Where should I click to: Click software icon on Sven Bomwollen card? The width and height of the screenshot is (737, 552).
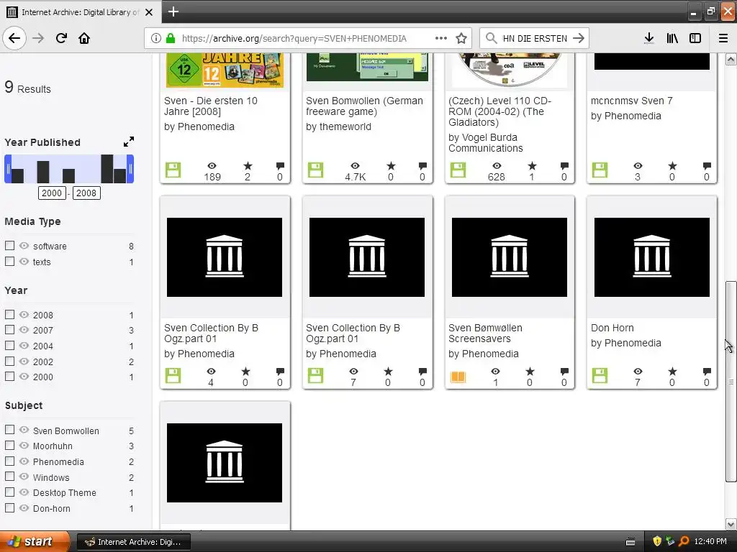pyautogui.click(x=315, y=170)
